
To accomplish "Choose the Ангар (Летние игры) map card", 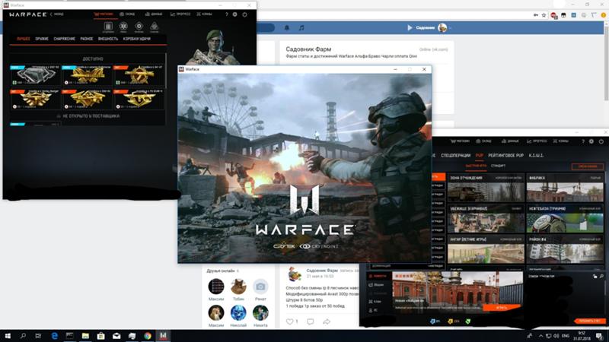I will pos(486,249).
